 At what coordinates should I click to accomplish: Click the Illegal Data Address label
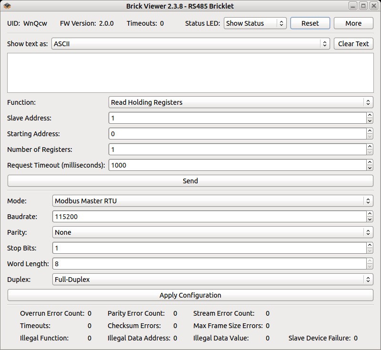click(x=139, y=338)
